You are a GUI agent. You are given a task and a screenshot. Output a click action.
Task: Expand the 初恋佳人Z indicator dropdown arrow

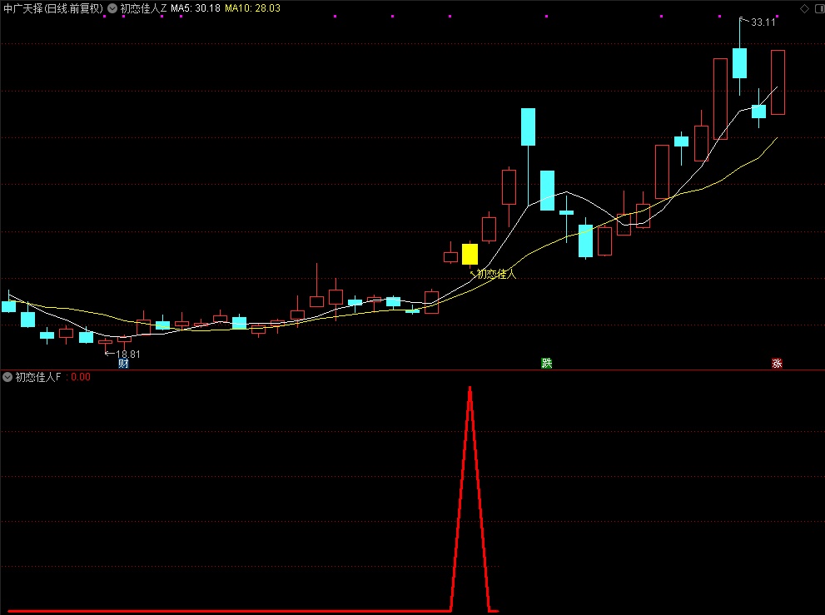tap(112, 8)
